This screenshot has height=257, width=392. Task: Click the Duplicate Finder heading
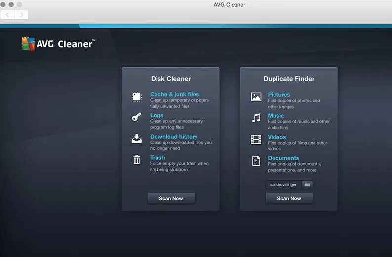click(289, 79)
